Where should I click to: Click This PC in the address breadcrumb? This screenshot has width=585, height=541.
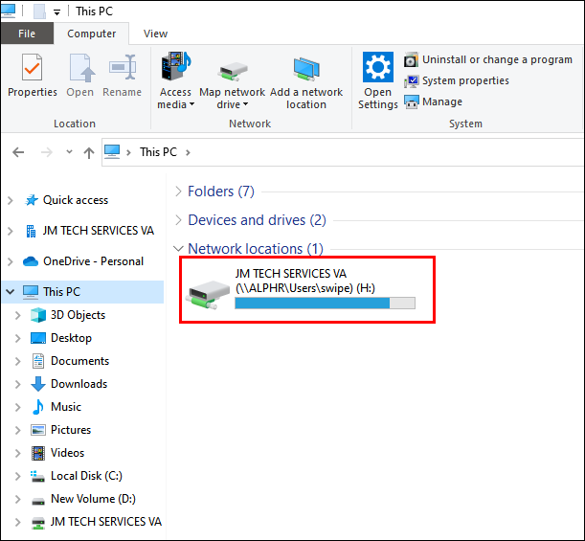point(158,152)
